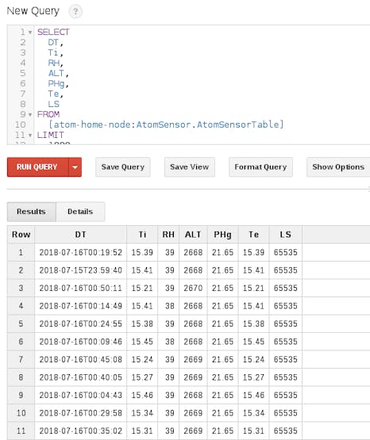Click the ALT value 2670 in row 3

coord(193,288)
